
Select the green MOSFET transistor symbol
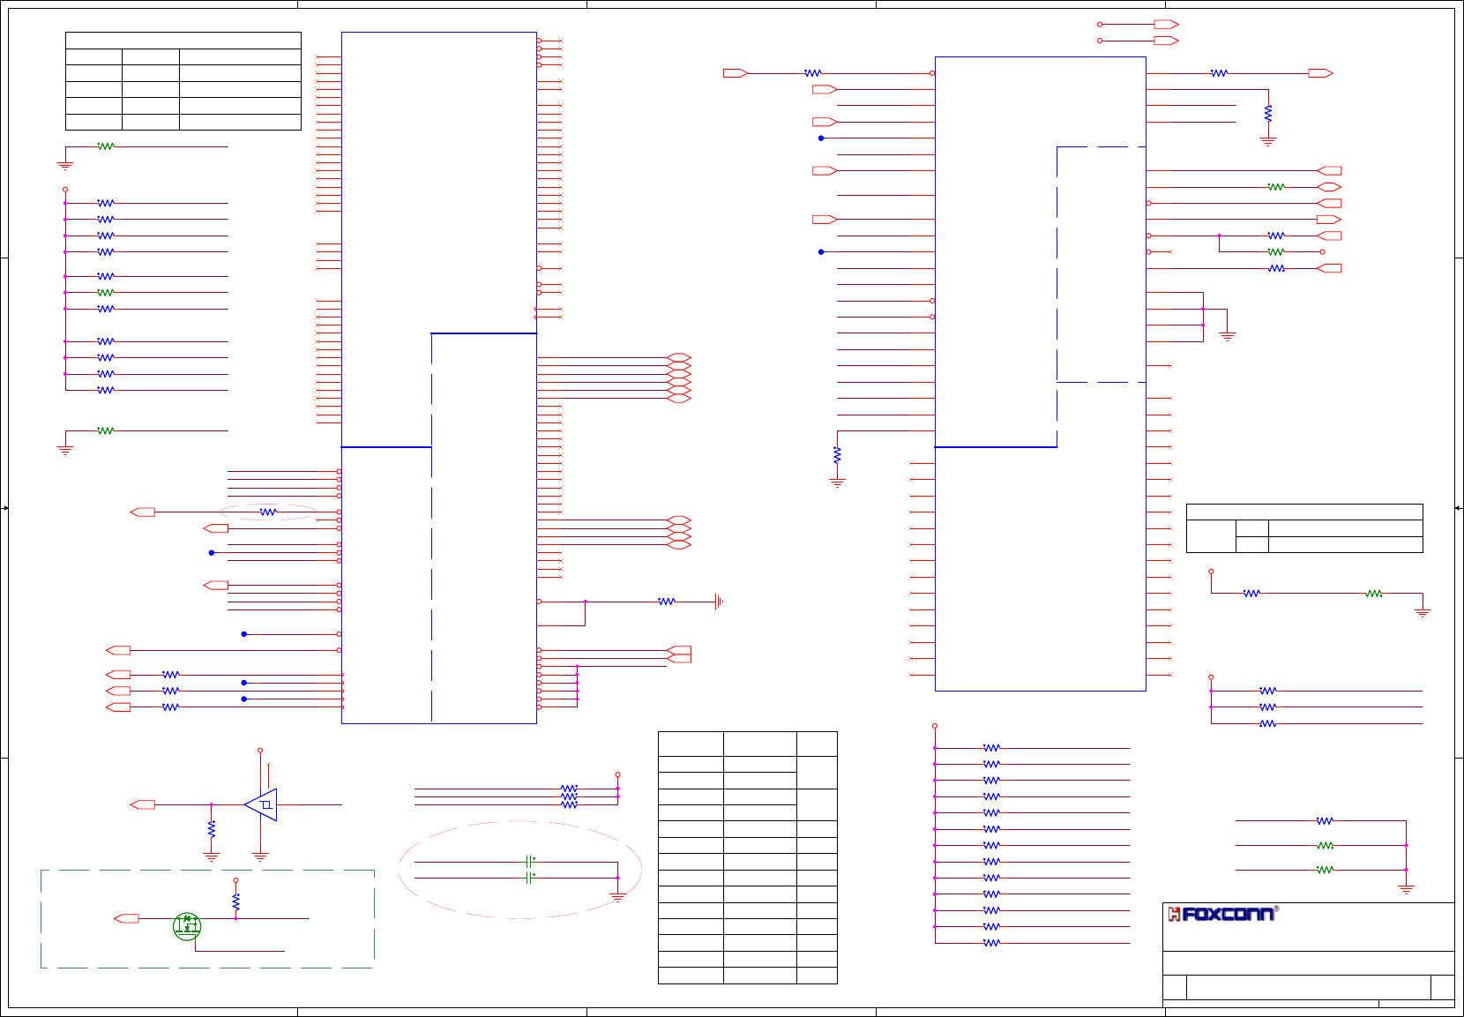pos(187,926)
